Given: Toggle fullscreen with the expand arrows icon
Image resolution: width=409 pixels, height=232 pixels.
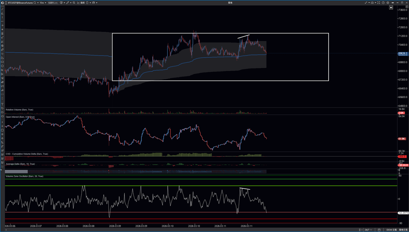Looking at the screenshot, I should (379, 3).
